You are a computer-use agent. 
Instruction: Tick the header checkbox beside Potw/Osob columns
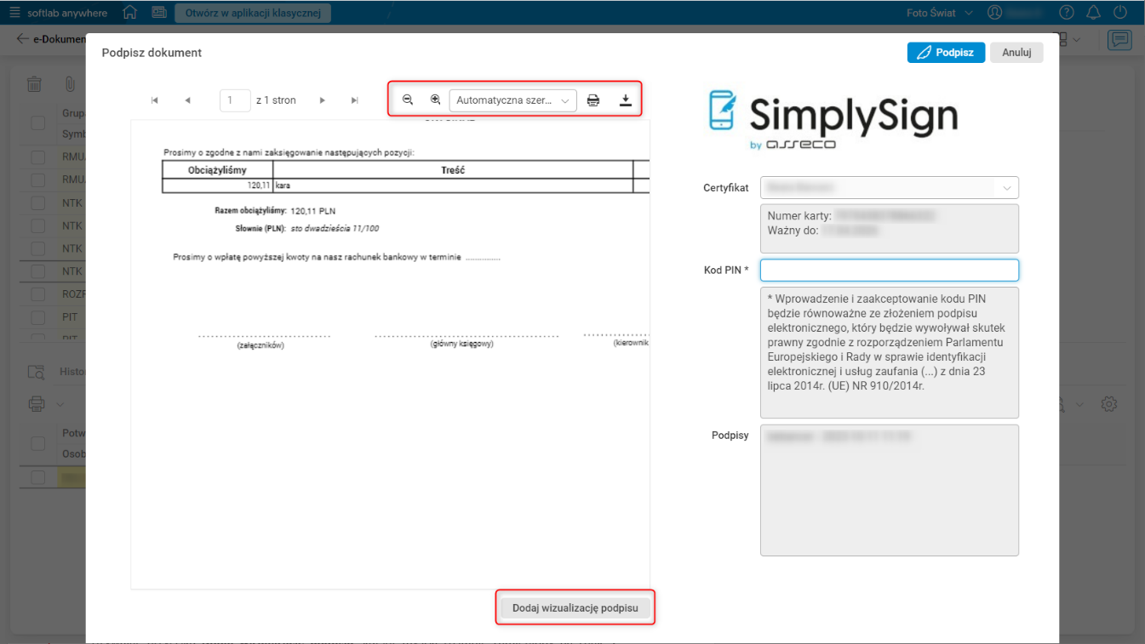38,443
